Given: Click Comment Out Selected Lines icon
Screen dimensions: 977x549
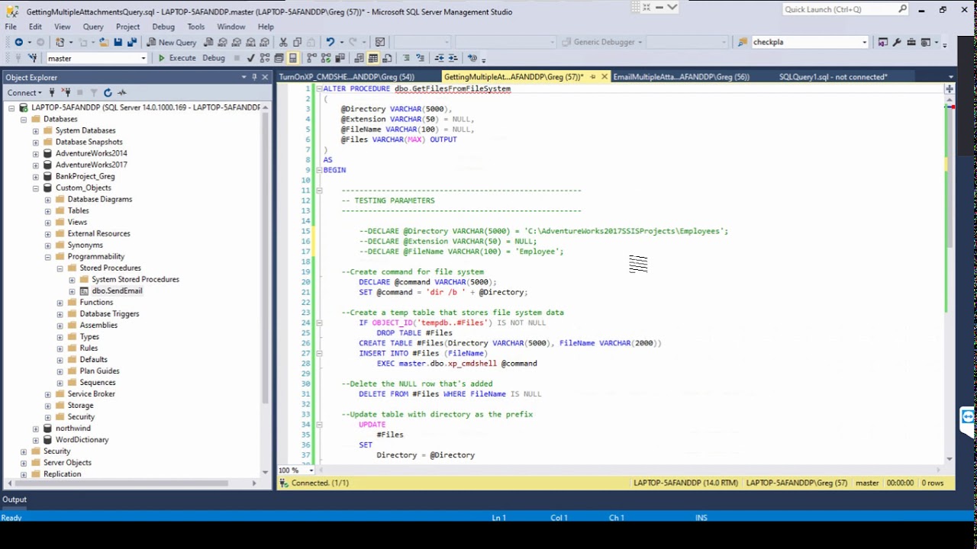Looking at the screenshot, I should click(406, 58).
